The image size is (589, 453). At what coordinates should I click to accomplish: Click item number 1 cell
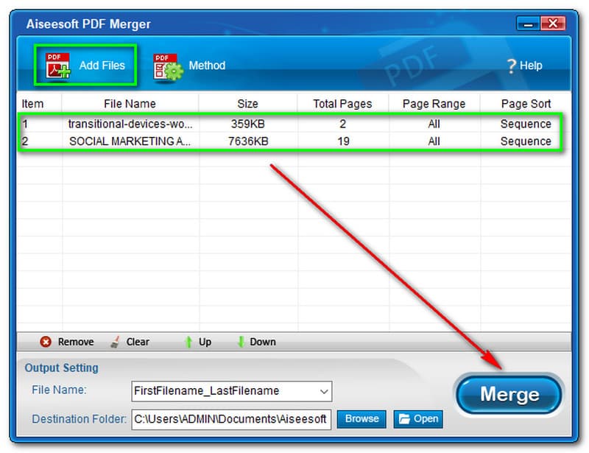tap(25, 124)
